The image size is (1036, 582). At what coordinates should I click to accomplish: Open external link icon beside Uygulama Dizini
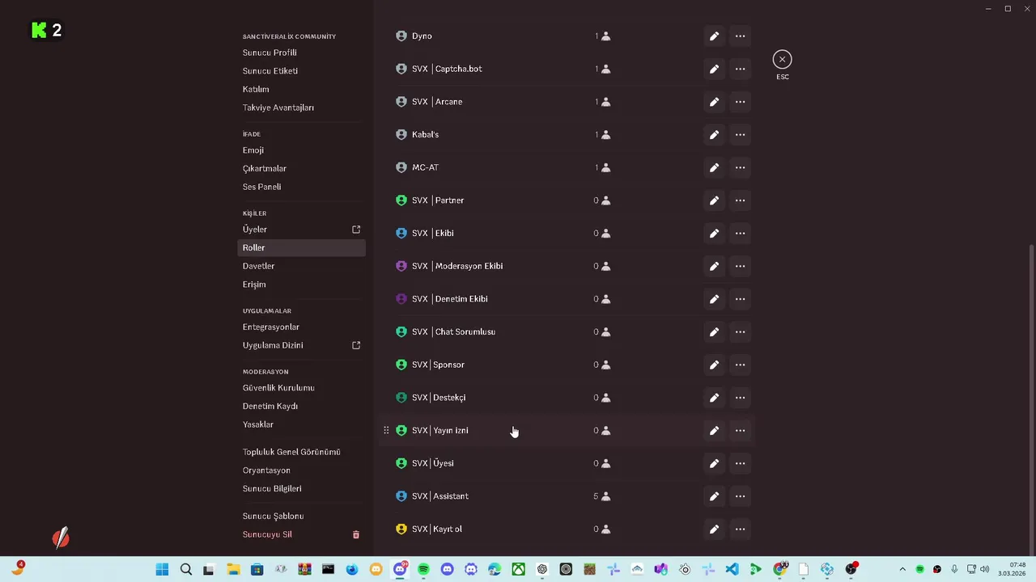click(356, 345)
